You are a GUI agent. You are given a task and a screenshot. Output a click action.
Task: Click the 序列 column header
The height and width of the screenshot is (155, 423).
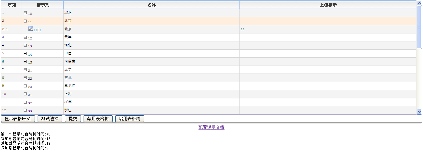11,5
